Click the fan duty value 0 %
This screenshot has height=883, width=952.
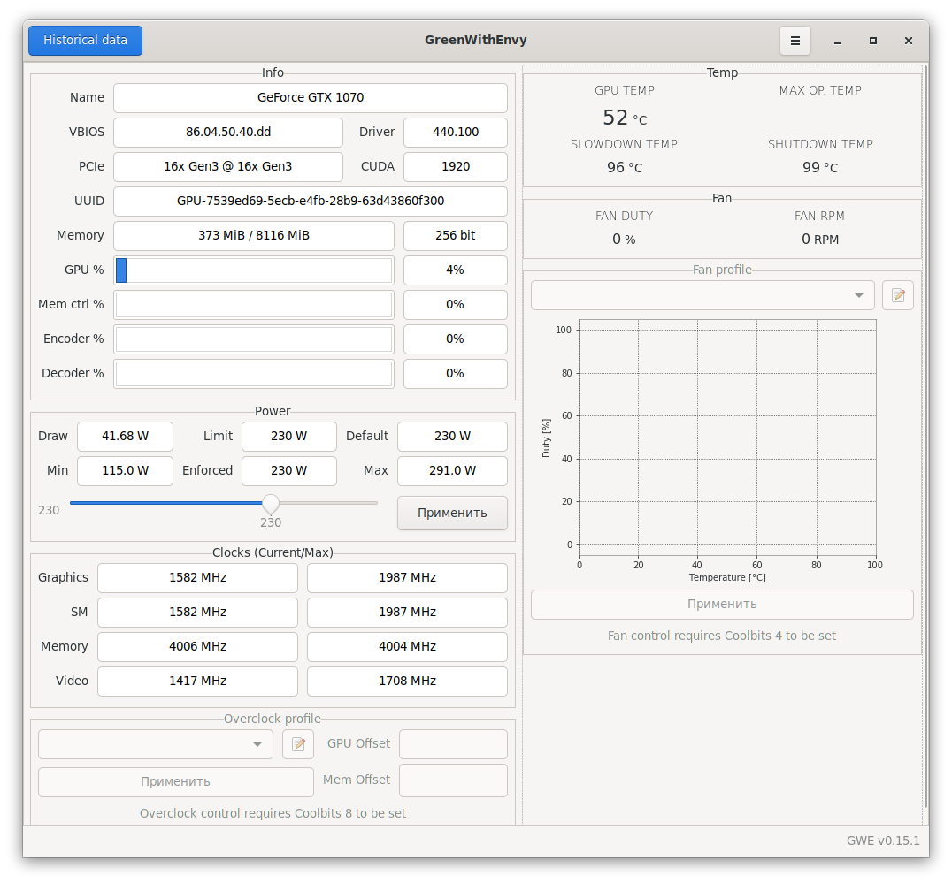(624, 240)
